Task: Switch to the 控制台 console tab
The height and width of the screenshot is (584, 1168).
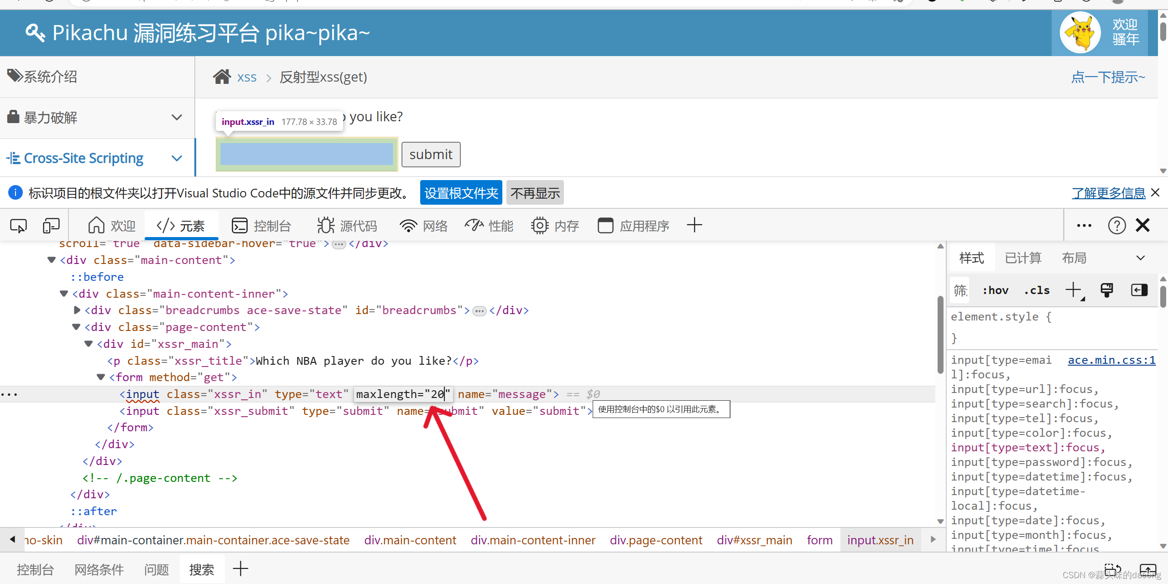Action: [262, 226]
